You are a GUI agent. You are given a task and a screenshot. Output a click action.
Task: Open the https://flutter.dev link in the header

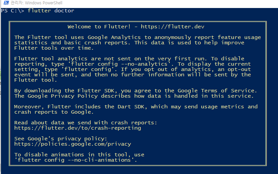[x=175, y=27]
